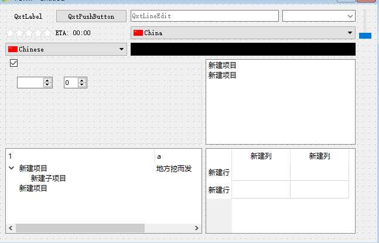Screen dimensions: 379x243
Task: Collapse the expanded 新建项目 tree node
Action: [x=11, y=168]
